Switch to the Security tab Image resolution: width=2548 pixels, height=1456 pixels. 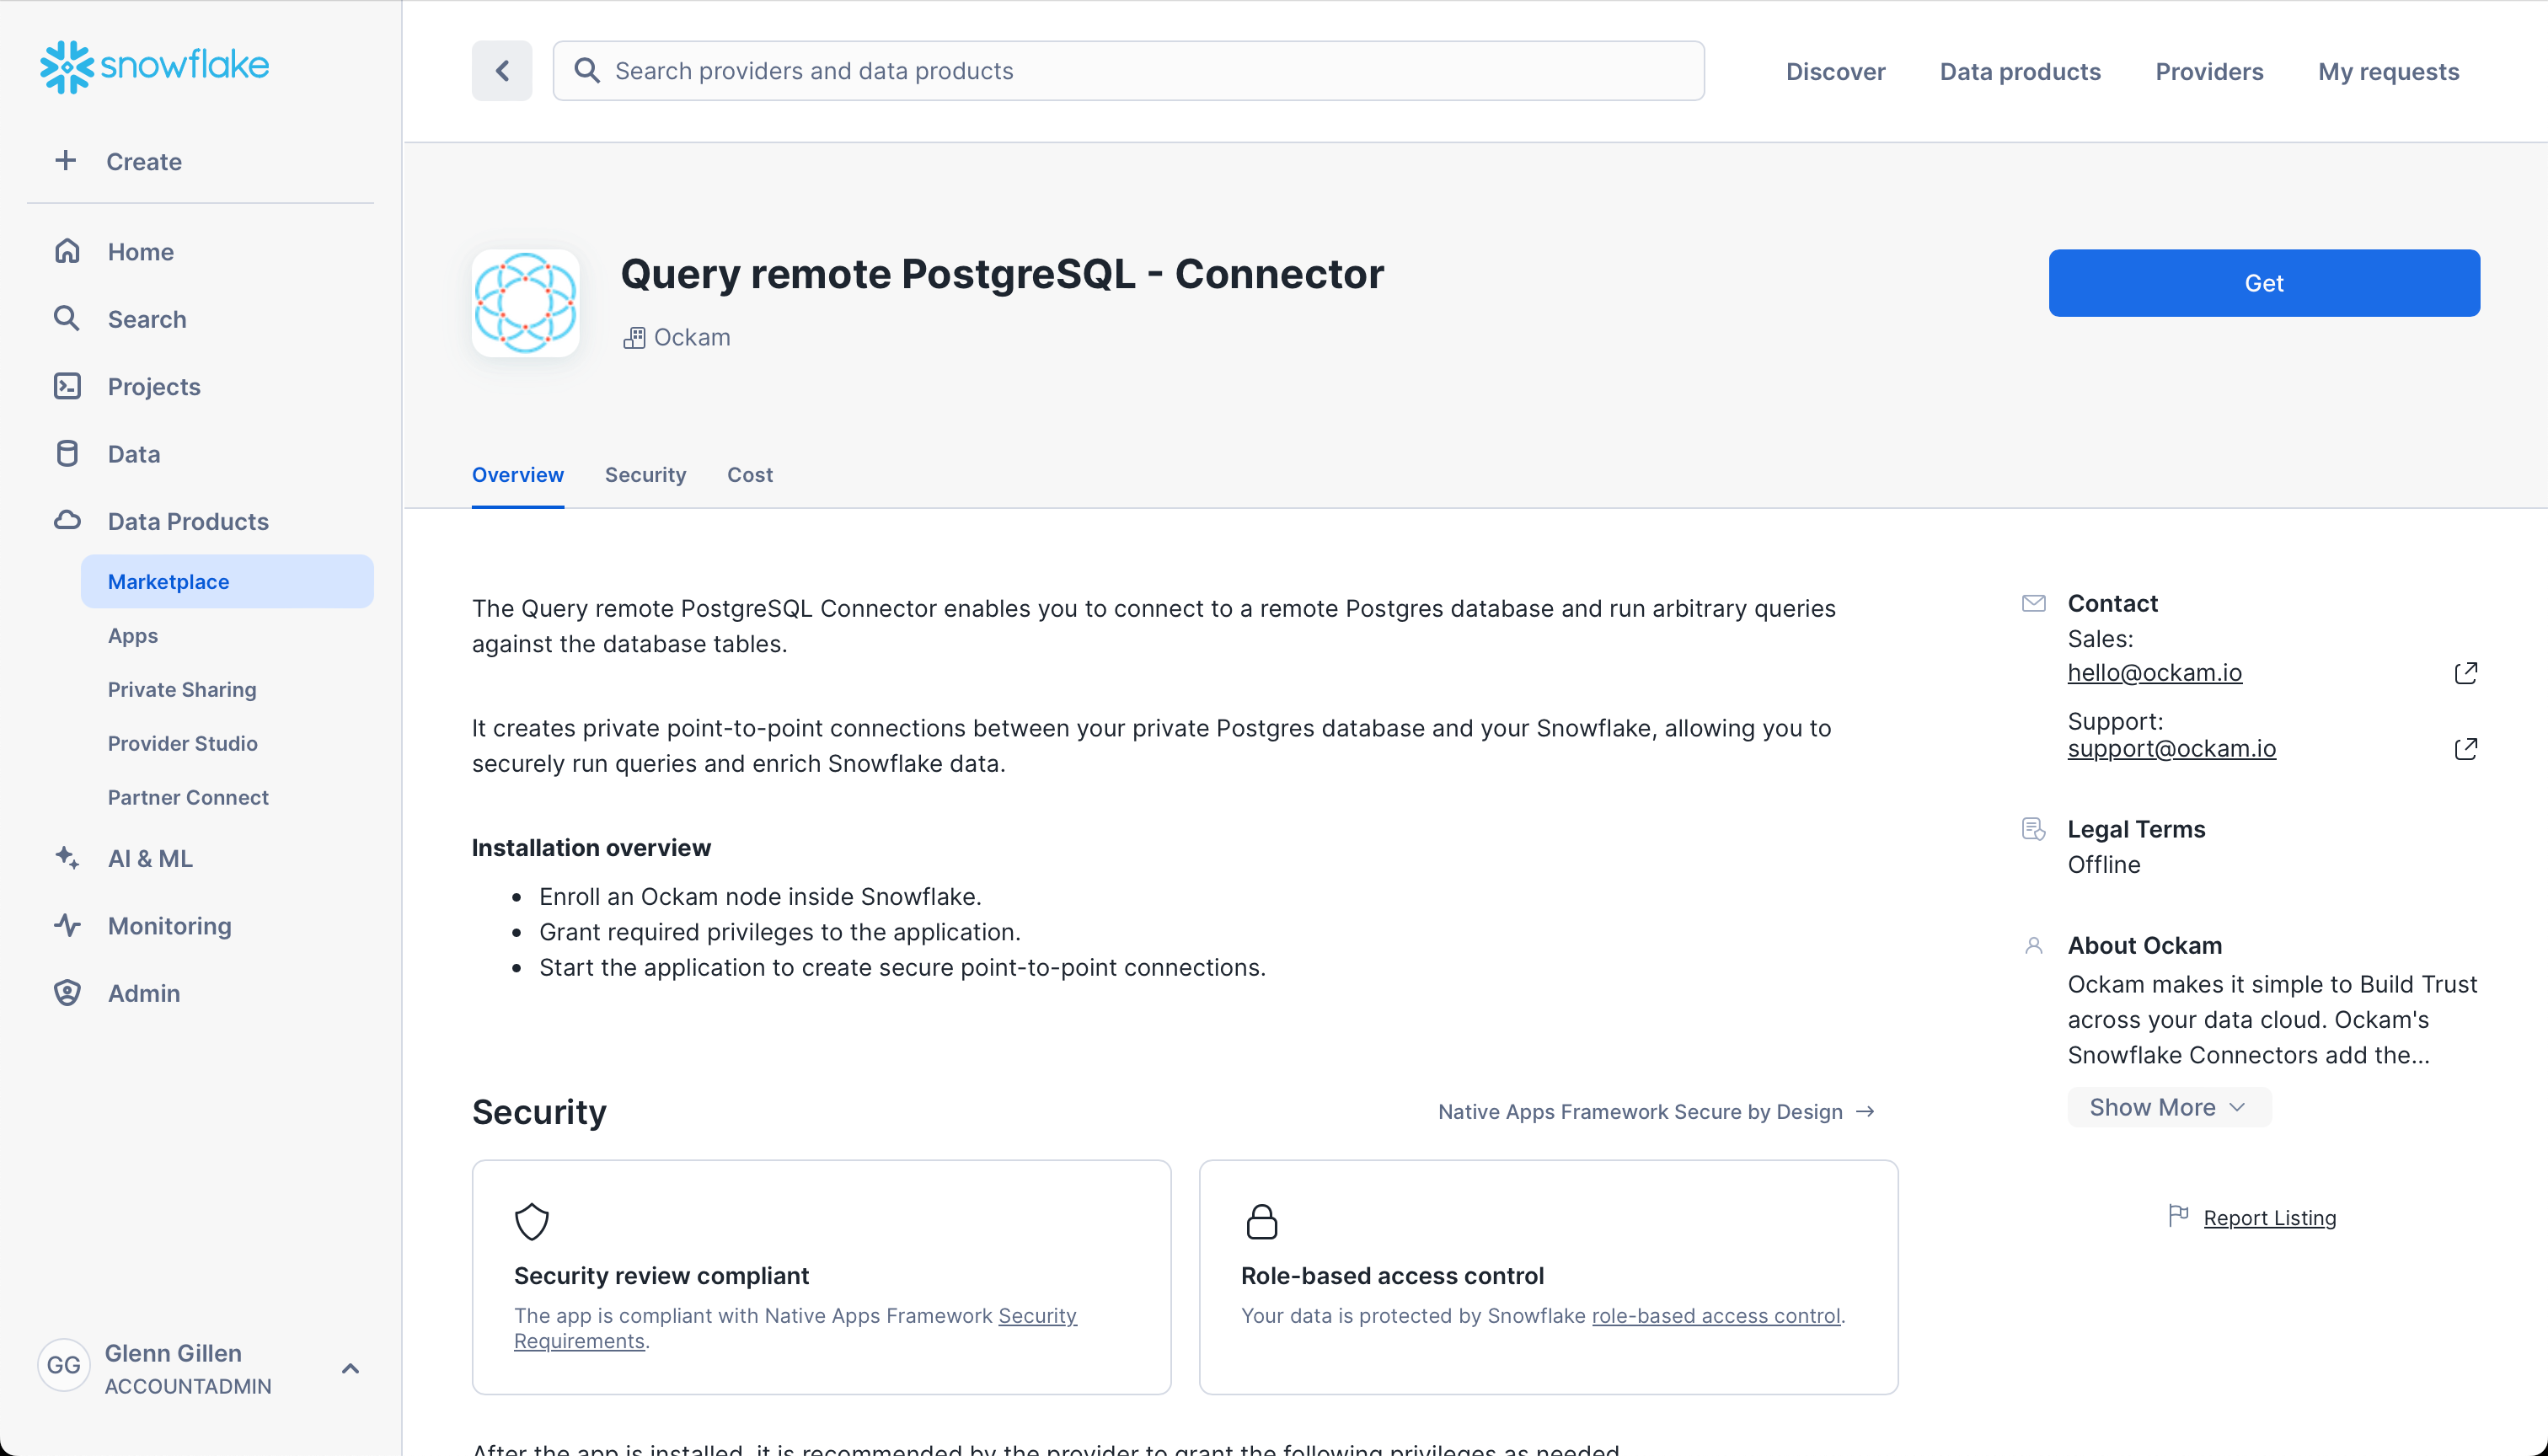click(645, 475)
